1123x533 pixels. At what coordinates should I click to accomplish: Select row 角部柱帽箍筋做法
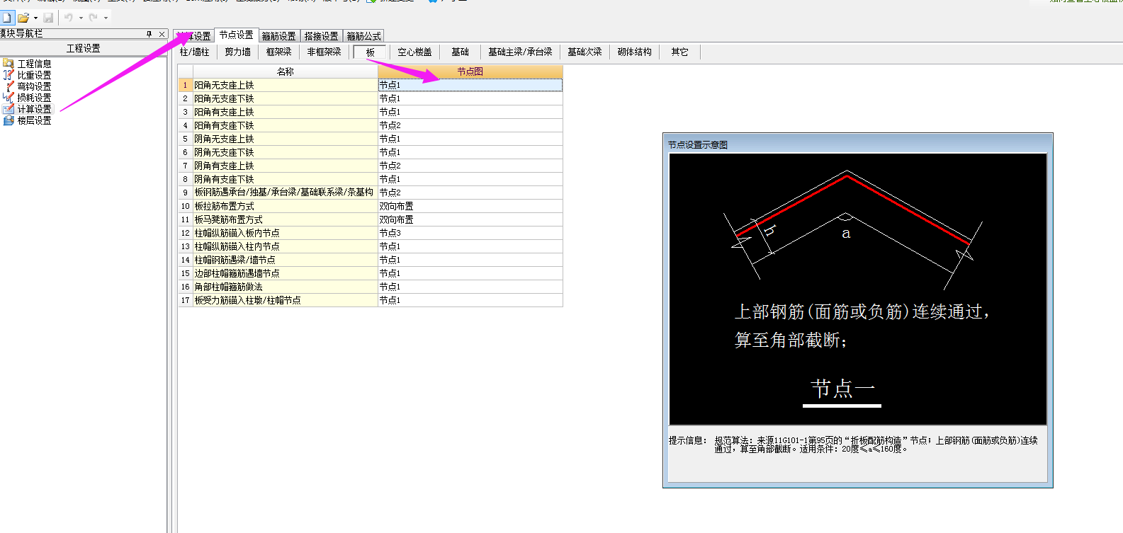371,287
